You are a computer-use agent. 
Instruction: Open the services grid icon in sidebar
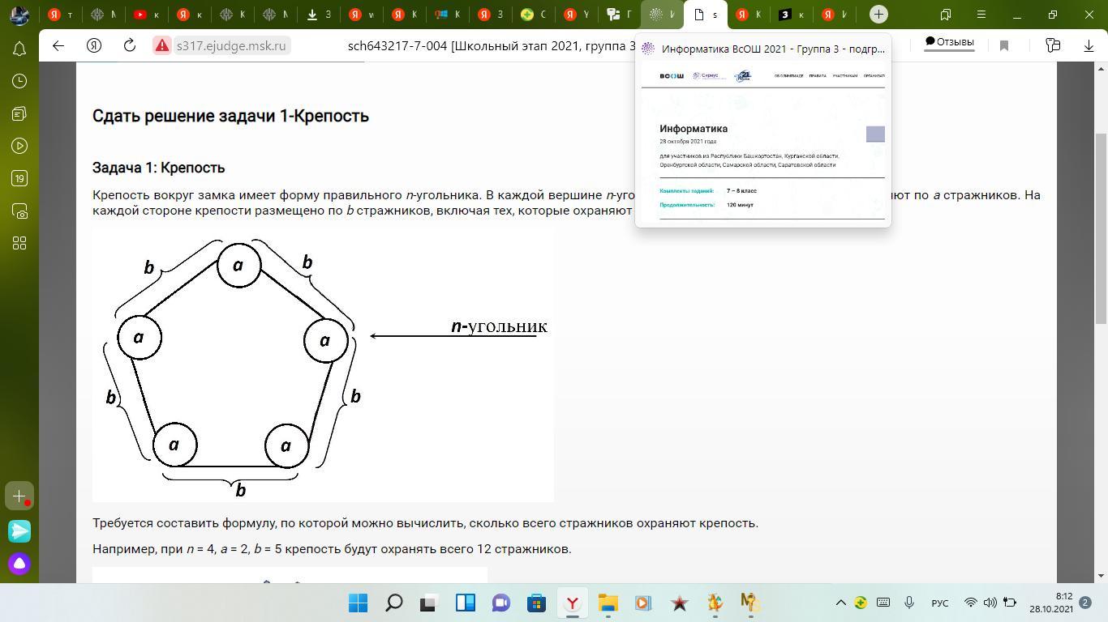point(19,243)
